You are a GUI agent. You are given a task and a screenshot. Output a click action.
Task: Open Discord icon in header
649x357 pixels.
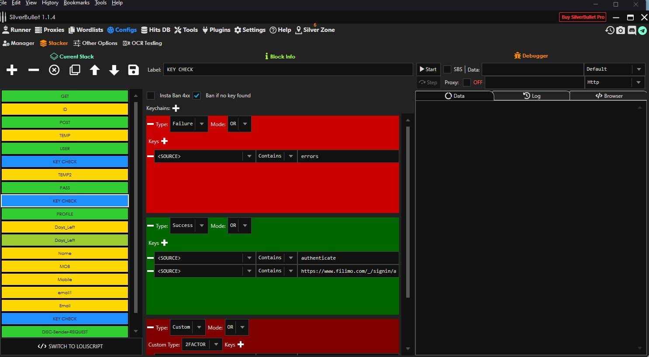(x=632, y=30)
